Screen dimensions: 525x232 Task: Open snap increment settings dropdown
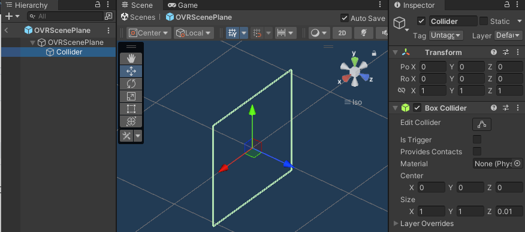pyautogui.click(x=286, y=33)
